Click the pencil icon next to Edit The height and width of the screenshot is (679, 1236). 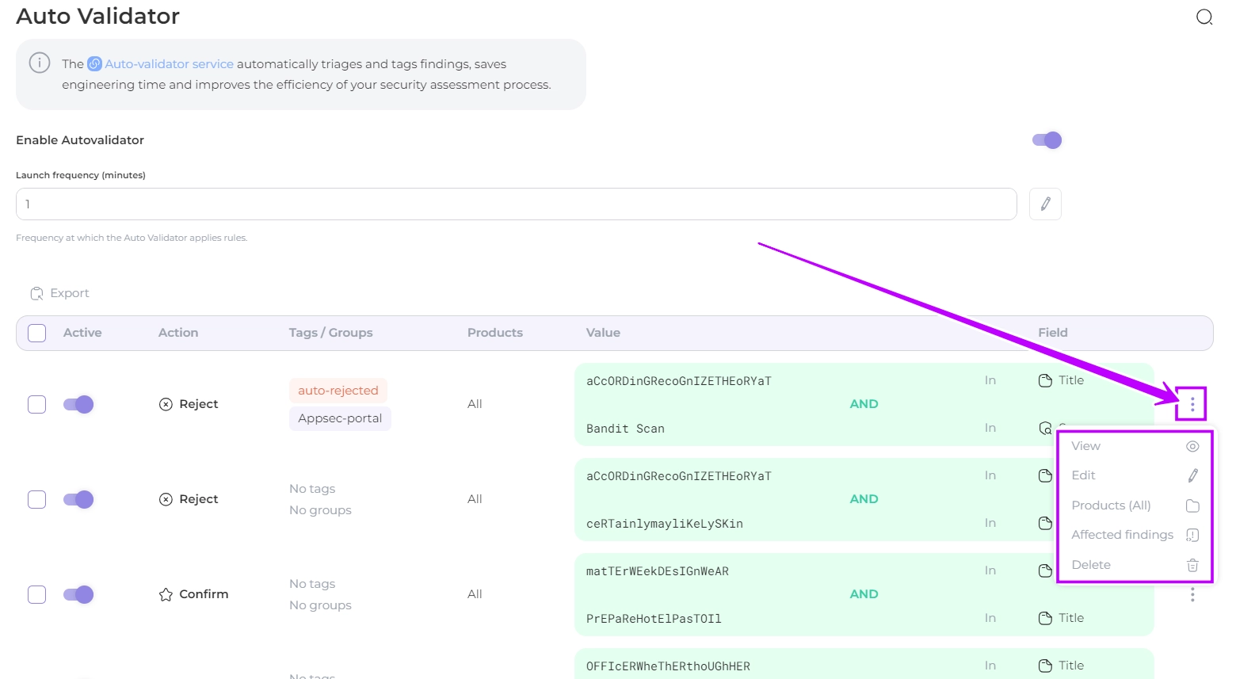pyautogui.click(x=1192, y=475)
